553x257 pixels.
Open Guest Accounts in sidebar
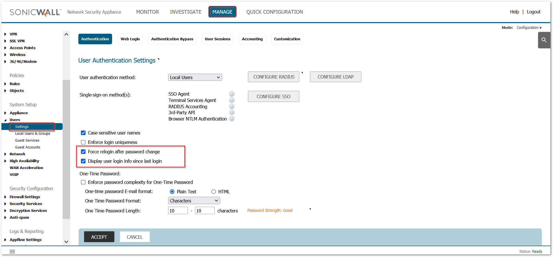(28, 147)
